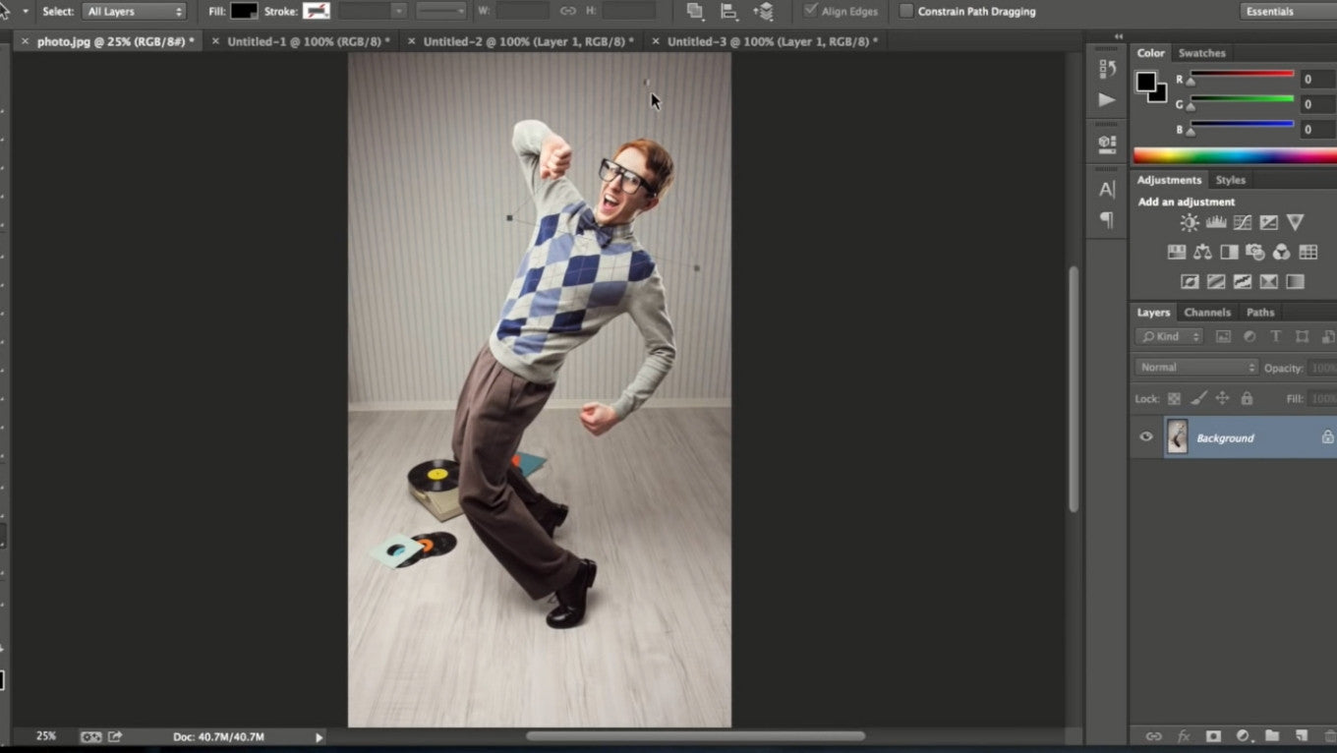Screen dimensions: 1337x753
Task: Add a Black & White adjustment
Action: point(1229,253)
